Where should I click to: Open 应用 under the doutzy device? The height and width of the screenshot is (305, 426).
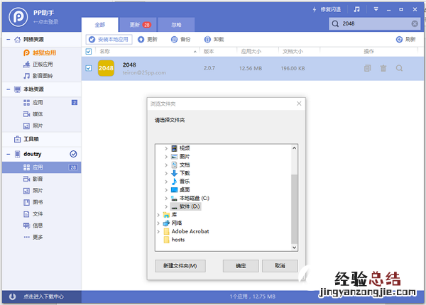click(x=42, y=167)
